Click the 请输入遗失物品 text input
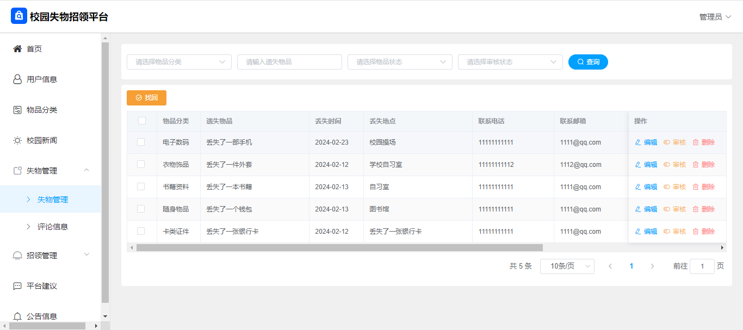 pos(289,62)
